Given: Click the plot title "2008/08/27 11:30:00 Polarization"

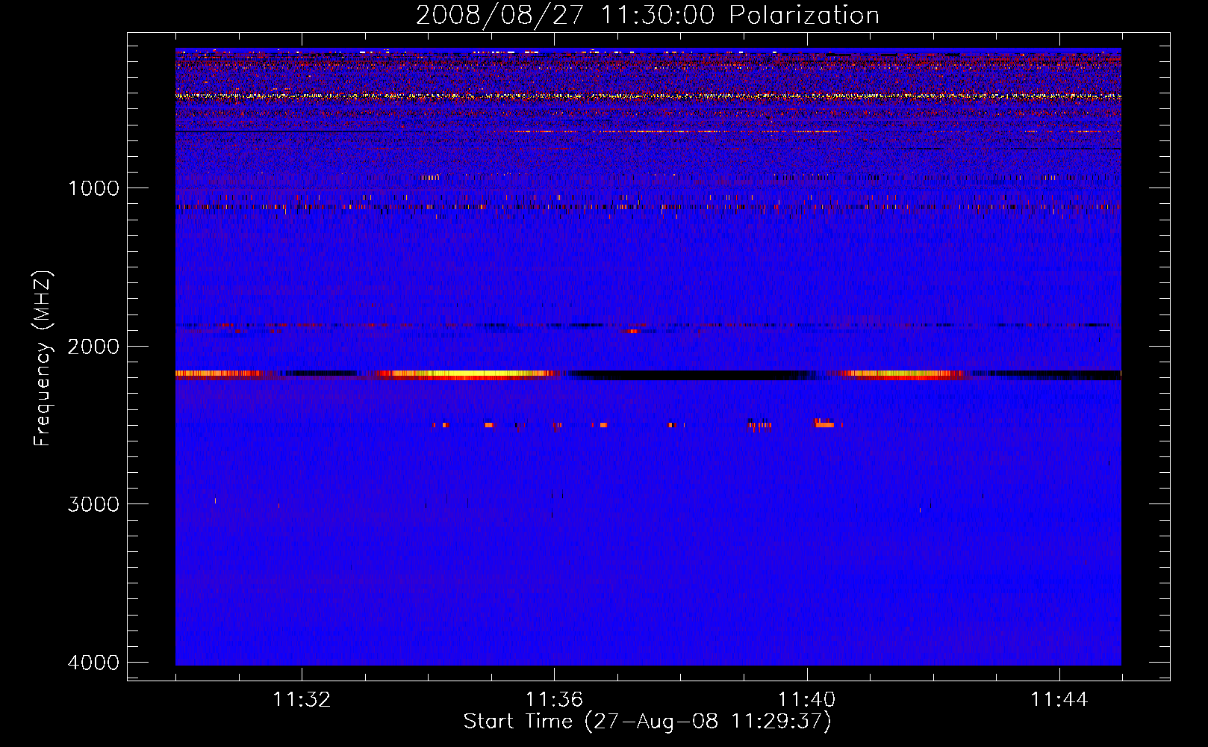Looking at the screenshot, I should 647,15.
